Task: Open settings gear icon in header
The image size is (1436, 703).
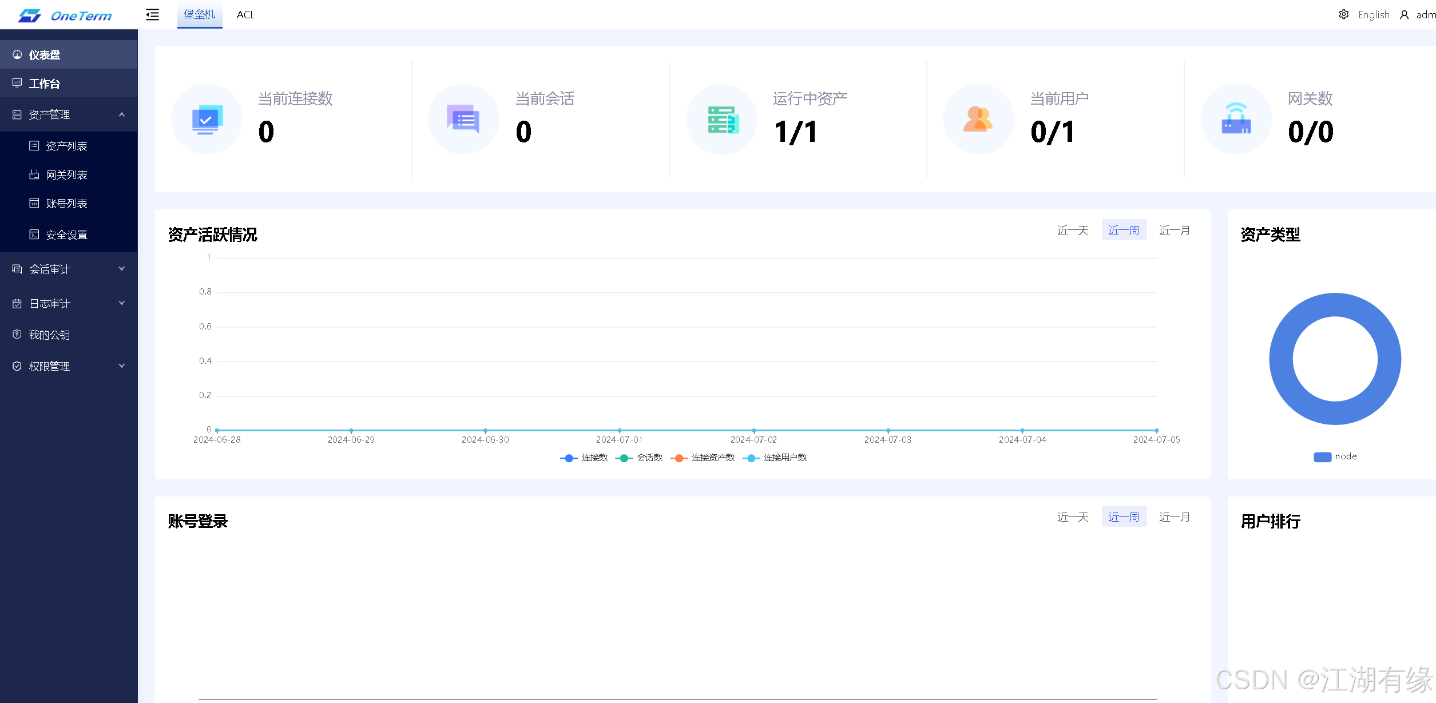Action: [x=1343, y=14]
